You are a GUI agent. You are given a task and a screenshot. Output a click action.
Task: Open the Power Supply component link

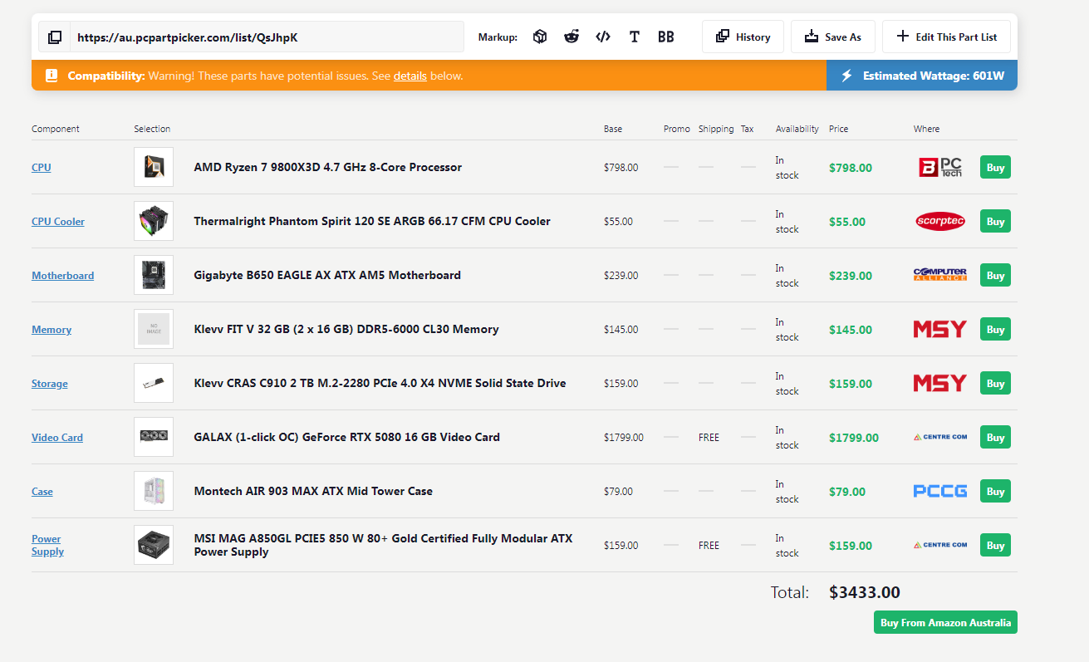point(48,545)
